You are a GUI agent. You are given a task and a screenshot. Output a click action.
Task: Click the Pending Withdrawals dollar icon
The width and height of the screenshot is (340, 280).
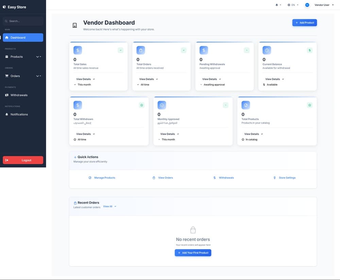click(204, 50)
